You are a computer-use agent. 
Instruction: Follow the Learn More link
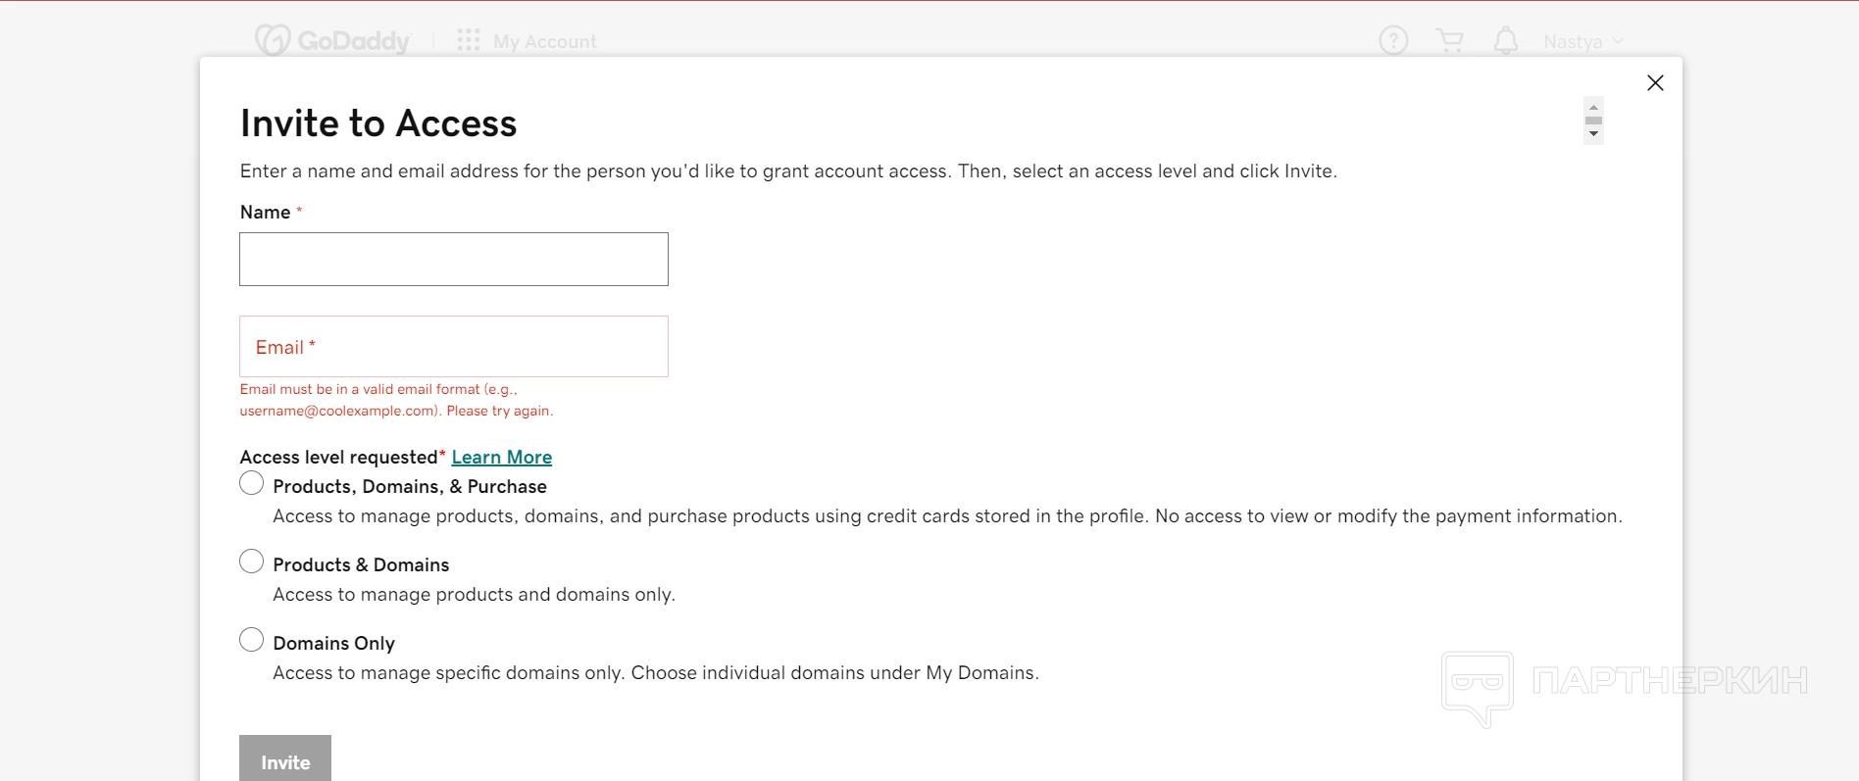(501, 458)
